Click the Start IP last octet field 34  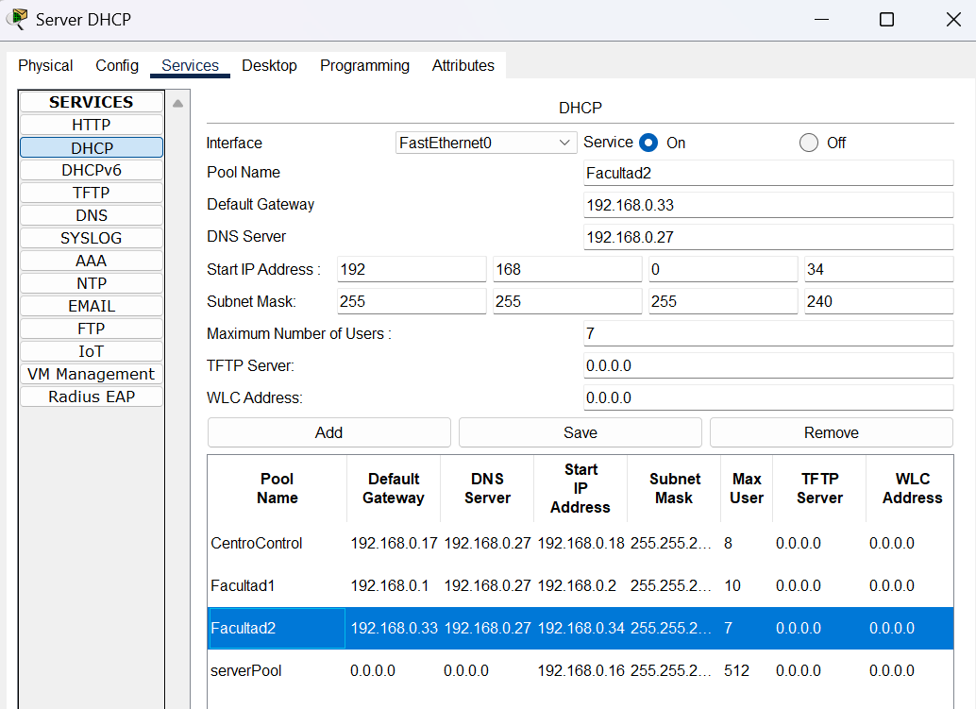pyautogui.click(x=878, y=269)
